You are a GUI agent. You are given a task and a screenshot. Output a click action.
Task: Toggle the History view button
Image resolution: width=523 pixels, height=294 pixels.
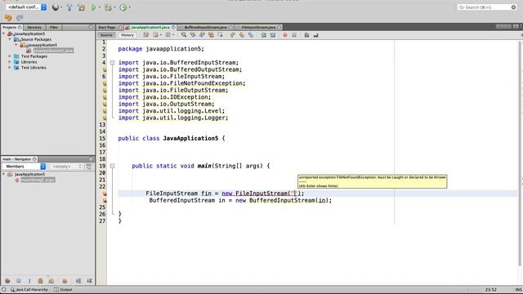coord(127,35)
